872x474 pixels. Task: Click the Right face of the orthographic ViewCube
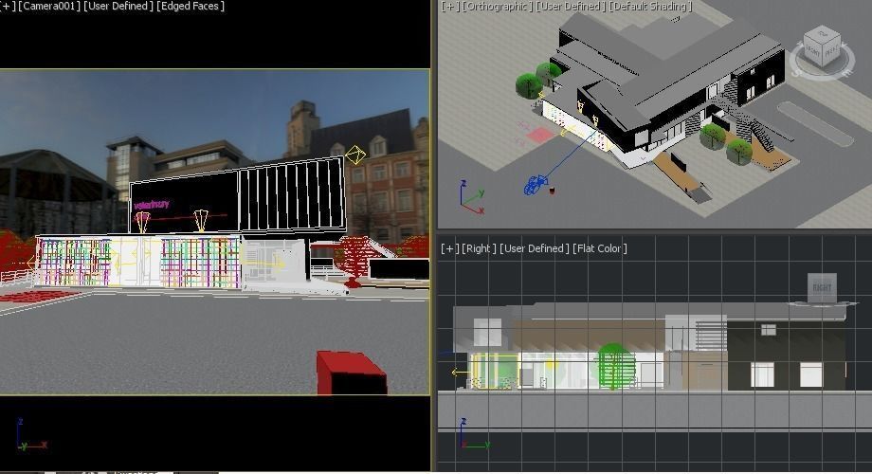tap(831, 52)
